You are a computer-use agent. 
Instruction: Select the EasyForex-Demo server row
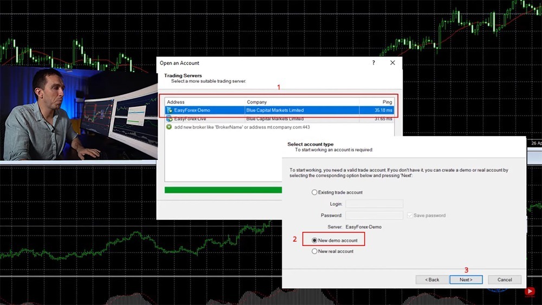pyautogui.click(x=279, y=110)
